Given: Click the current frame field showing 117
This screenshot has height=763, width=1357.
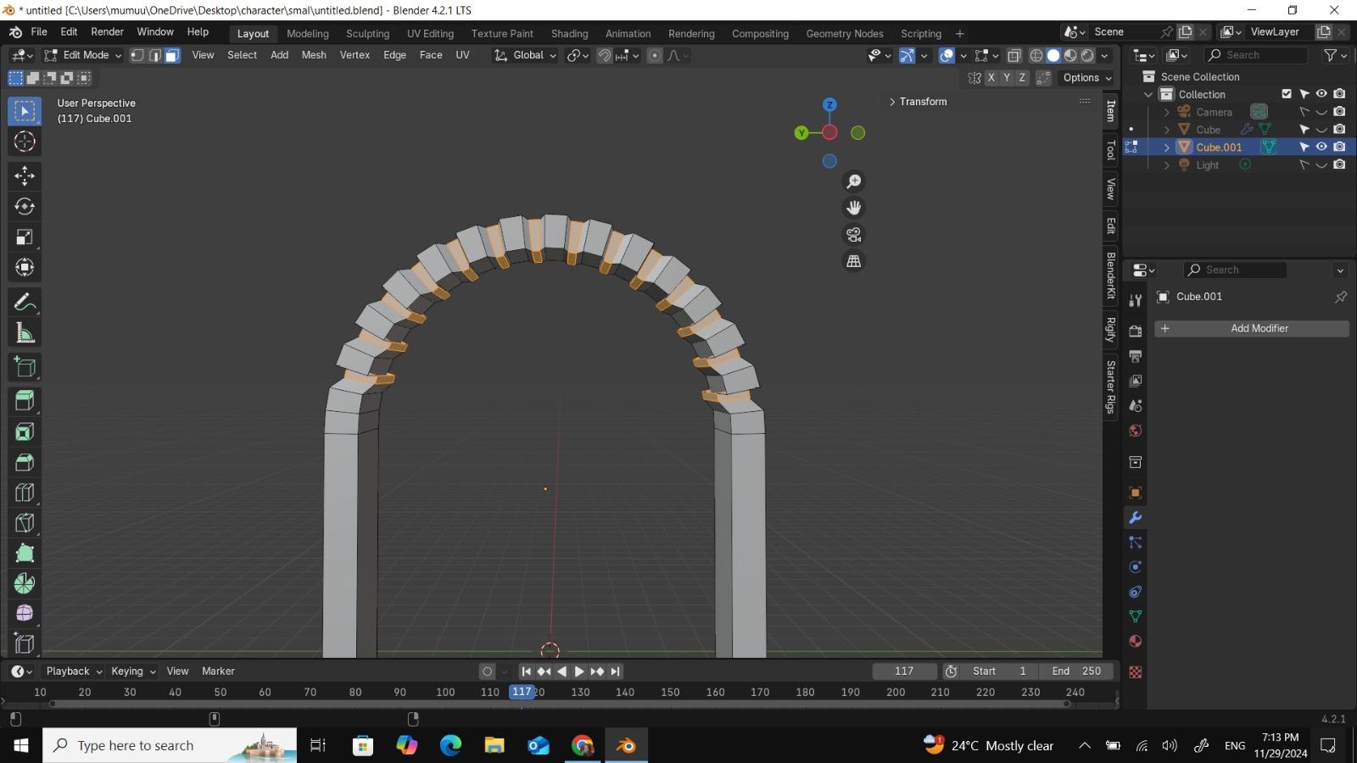Looking at the screenshot, I should [x=905, y=671].
